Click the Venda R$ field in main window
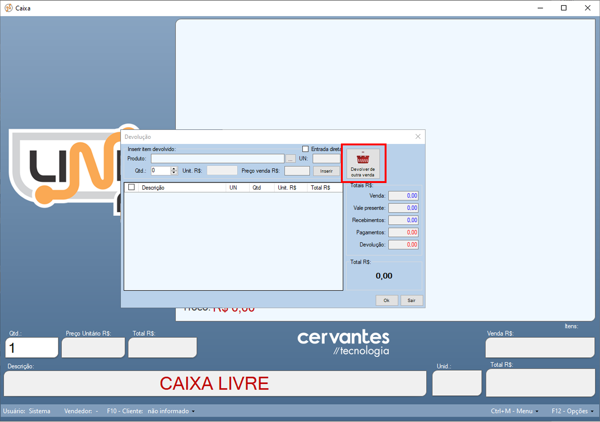 [540, 348]
